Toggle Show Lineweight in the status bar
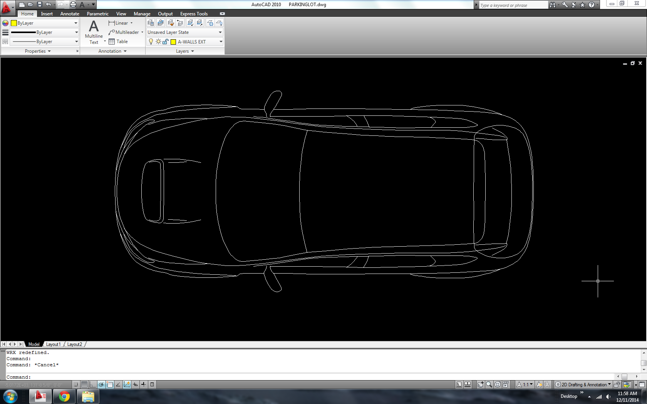Image resolution: width=647 pixels, height=404 pixels. coord(143,384)
